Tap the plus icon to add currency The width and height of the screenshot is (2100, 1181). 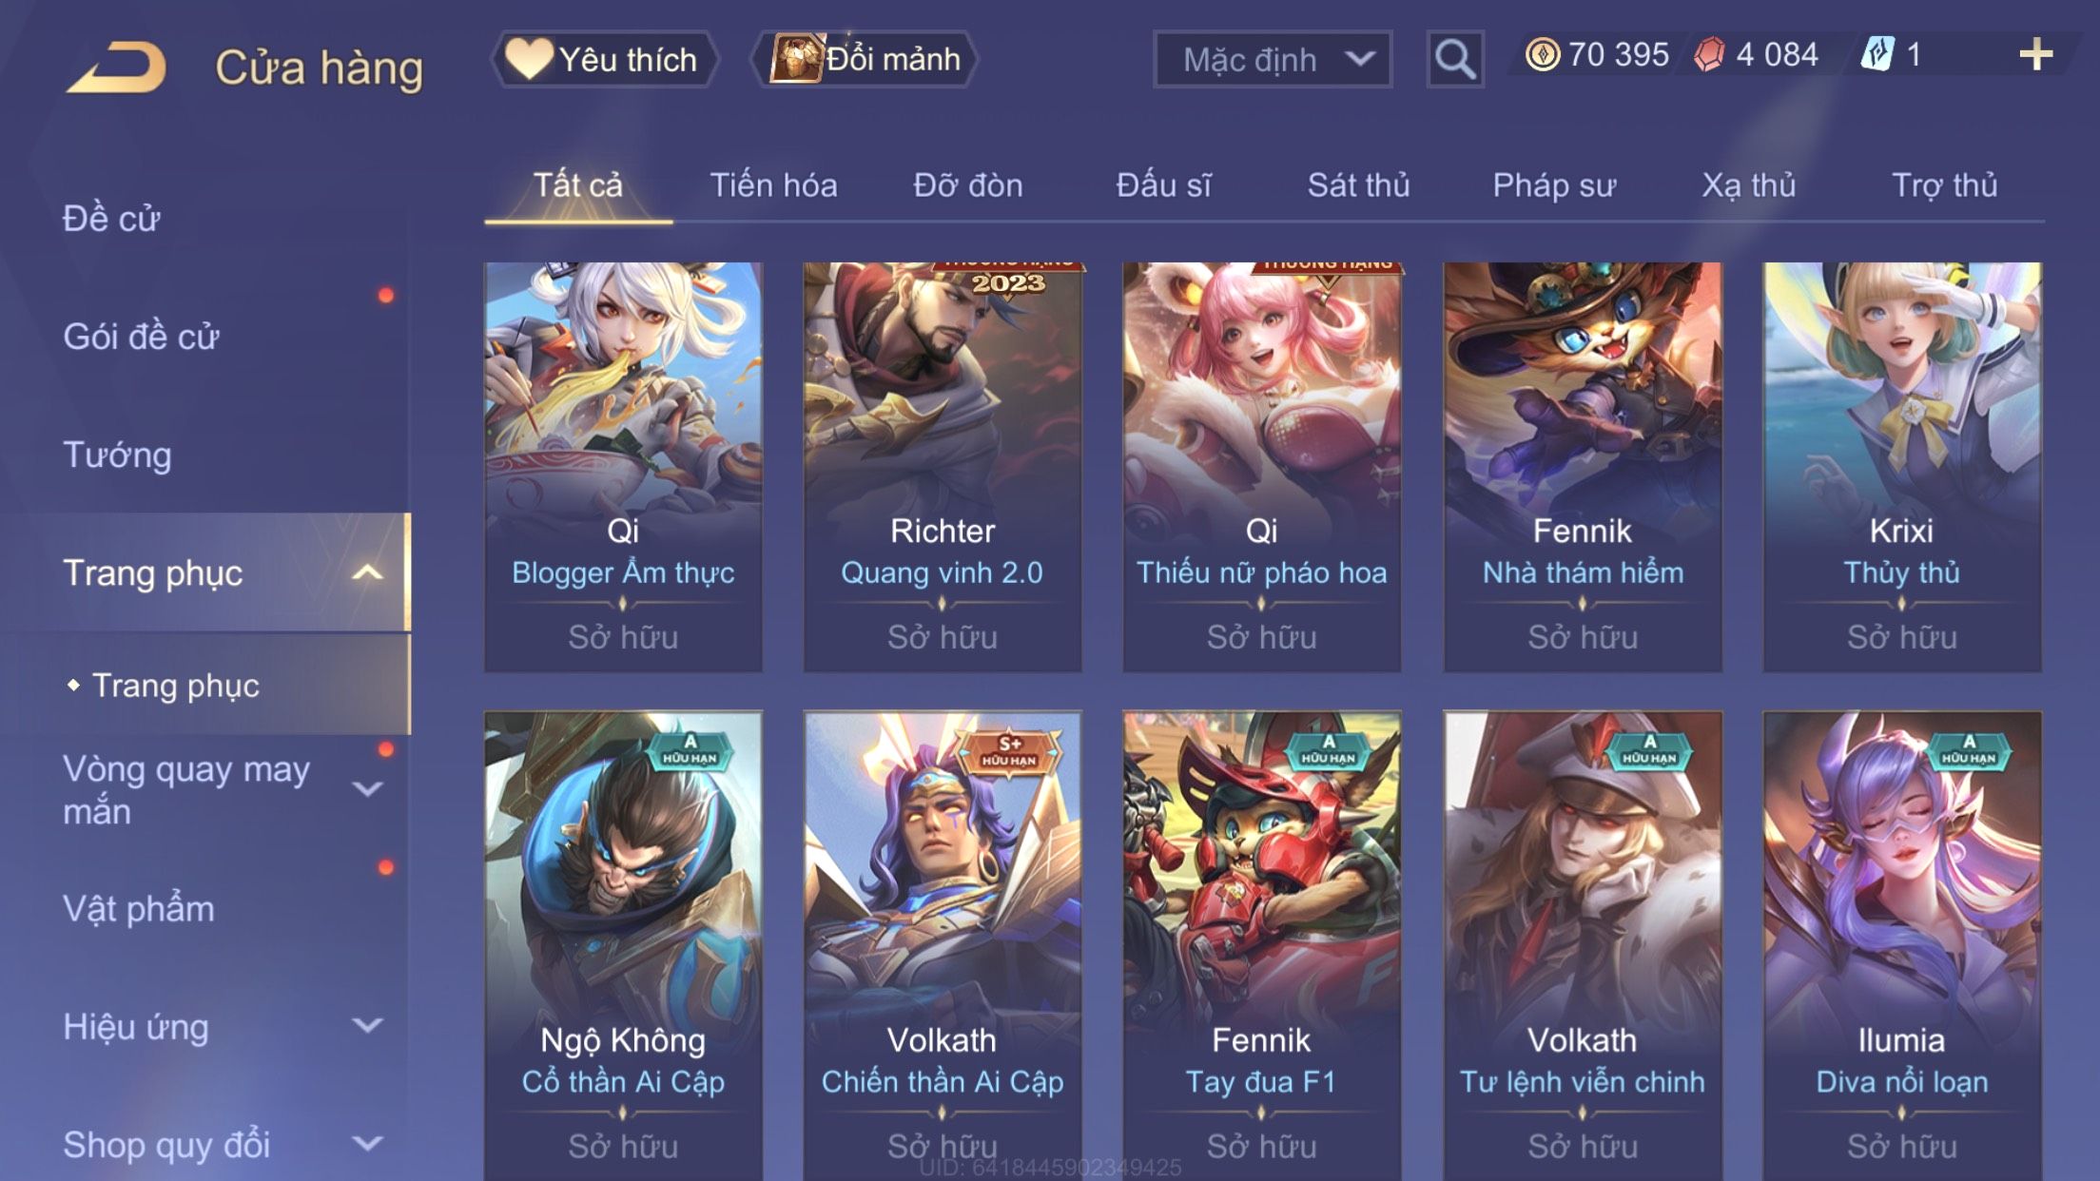click(2036, 54)
